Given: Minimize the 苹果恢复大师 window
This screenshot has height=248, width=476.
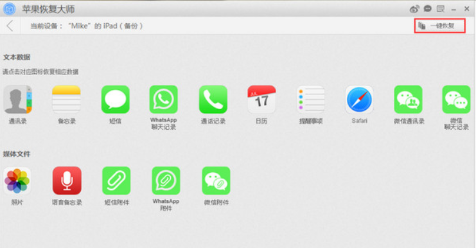Looking at the screenshot, I should (454, 10).
